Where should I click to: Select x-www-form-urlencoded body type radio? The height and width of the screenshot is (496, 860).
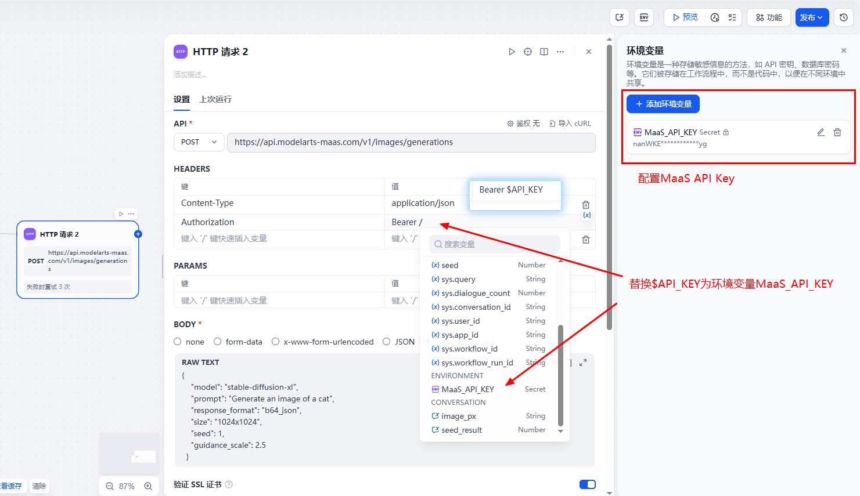coord(275,342)
